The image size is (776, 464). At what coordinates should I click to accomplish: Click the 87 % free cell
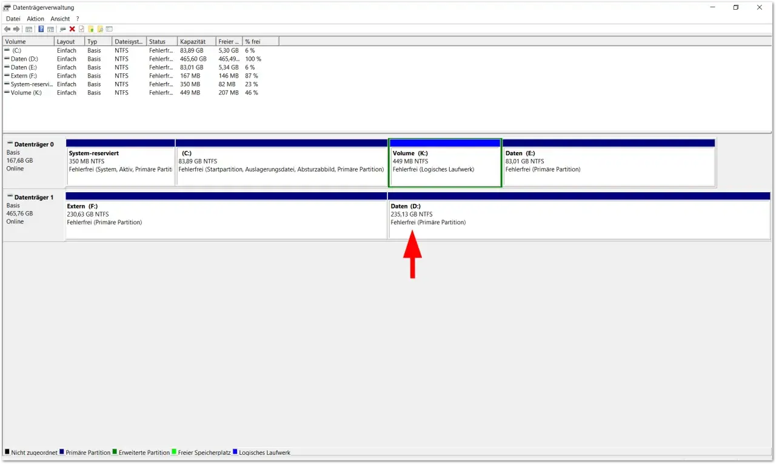(x=251, y=76)
